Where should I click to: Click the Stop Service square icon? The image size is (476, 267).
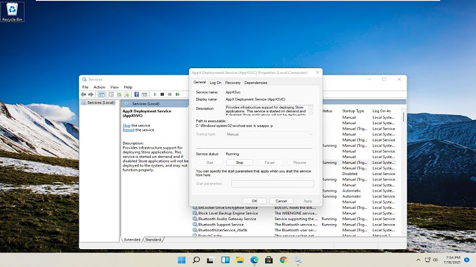click(x=163, y=95)
